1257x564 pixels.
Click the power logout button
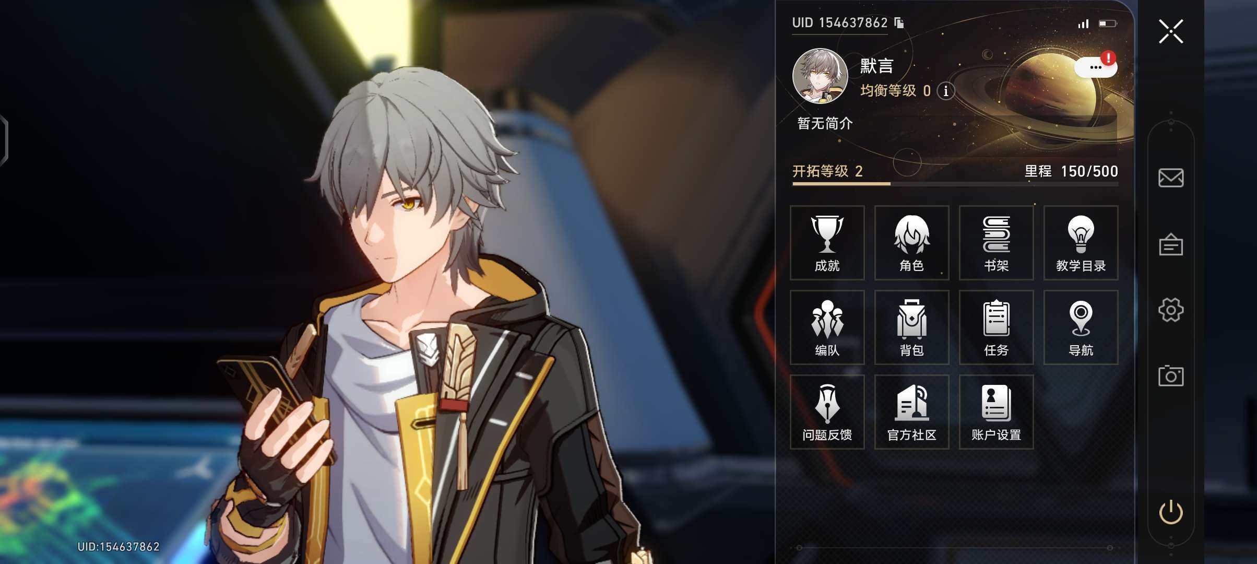(1171, 512)
